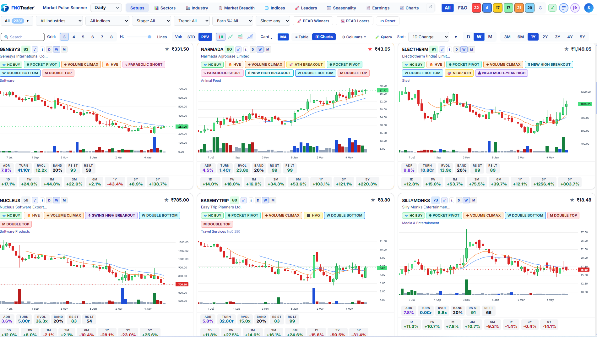This screenshot has height=337, width=597.
Task: Open Since: any dropdown
Action: 273,21
